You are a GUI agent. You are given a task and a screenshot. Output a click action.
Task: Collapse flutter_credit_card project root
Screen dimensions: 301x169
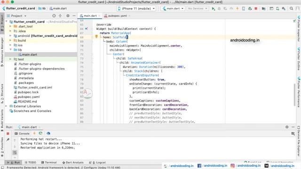[x=6, y=22]
